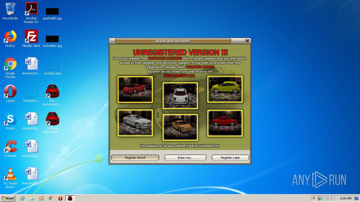Select the orange sports car thumbnail
The height and width of the screenshot is (202, 360).
point(180,127)
